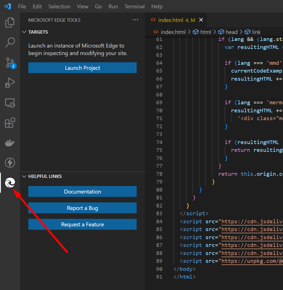Click the Documentation button

click(x=82, y=192)
